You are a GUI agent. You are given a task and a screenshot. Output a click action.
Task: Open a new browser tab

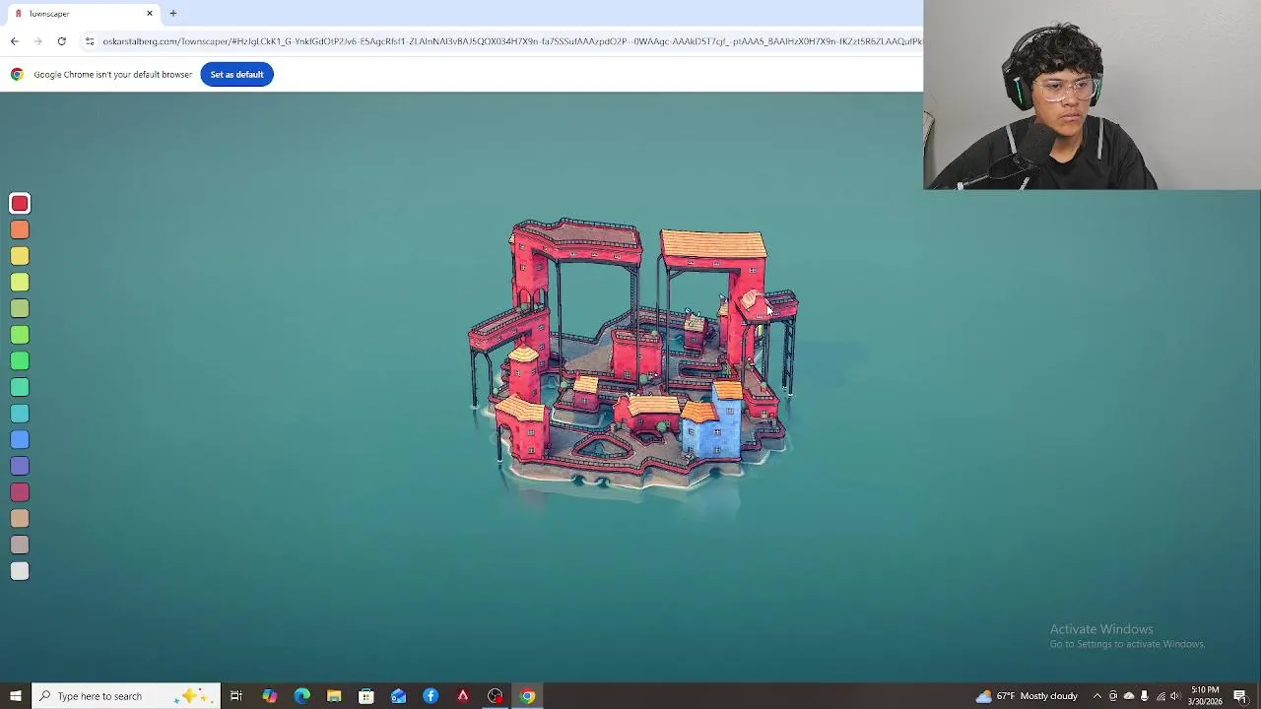click(x=173, y=13)
